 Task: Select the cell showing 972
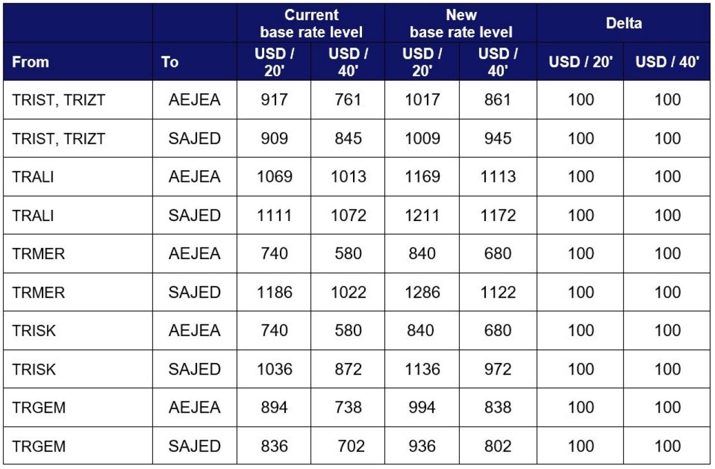click(497, 370)
